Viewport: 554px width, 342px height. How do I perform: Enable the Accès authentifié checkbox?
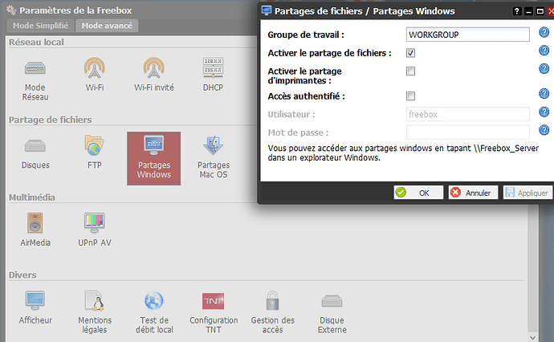(410, 96)
